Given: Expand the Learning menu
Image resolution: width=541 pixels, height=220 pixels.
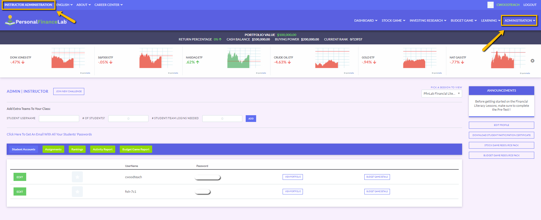Looking at the screenshot, I should click(491, 21).
